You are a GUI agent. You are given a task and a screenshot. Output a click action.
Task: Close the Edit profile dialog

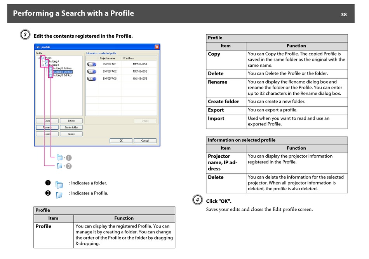tap(157, 47)
